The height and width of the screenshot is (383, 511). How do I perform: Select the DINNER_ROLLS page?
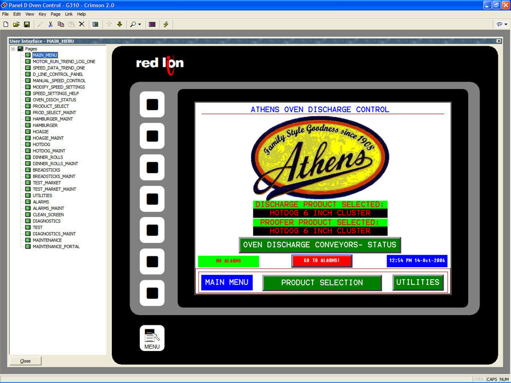click(48, 157)
